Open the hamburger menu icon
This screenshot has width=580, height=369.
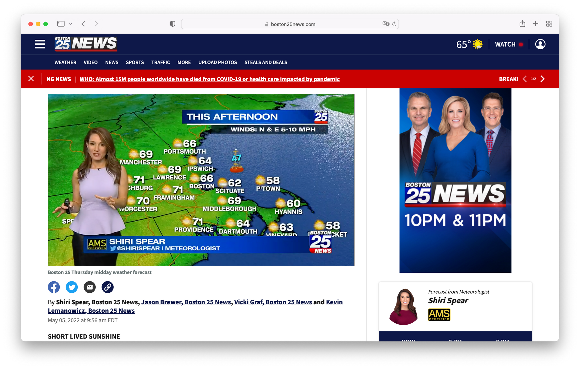pyautogui.click(x=40, y=44)
